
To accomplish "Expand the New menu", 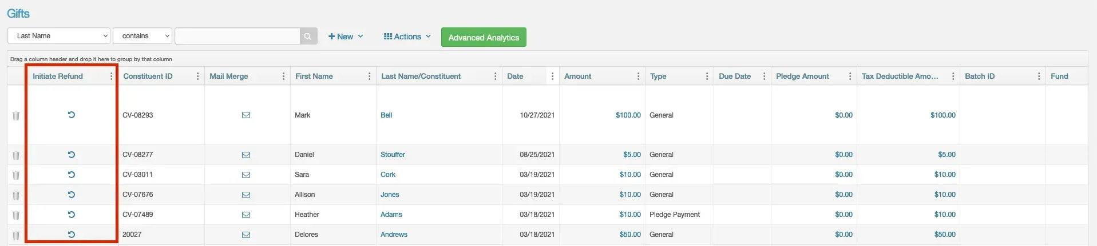I will 346,37.
